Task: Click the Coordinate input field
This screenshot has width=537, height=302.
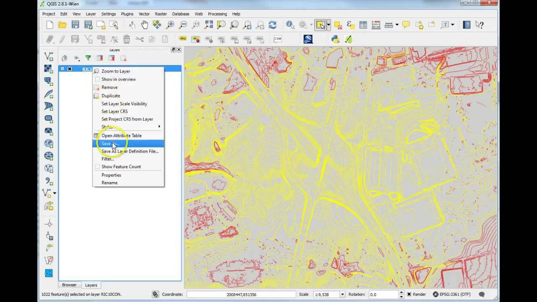Action: (241, 294)
